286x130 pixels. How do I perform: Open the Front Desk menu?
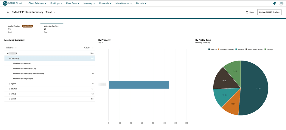pos(73,3)
